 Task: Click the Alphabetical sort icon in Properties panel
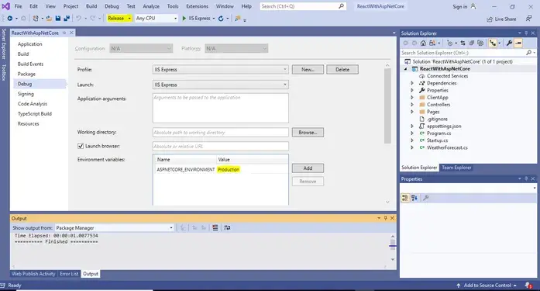click(x=414, y=198)
